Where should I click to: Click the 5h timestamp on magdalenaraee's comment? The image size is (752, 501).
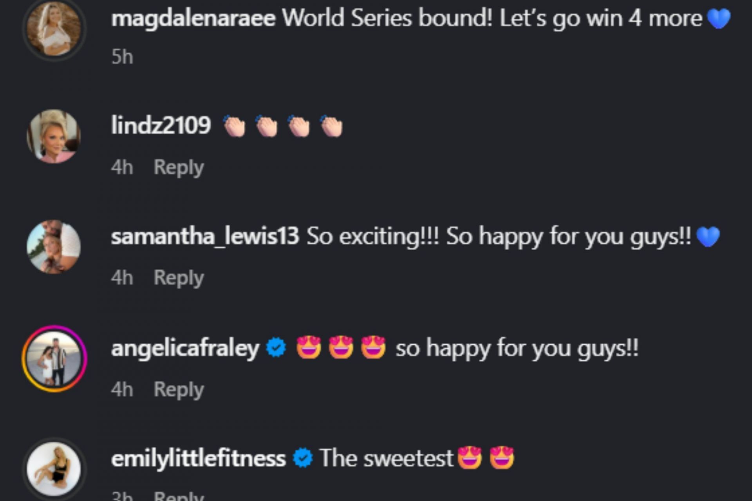(x=122, y=57)
